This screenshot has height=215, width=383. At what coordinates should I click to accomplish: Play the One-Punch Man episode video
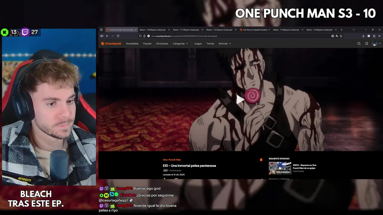click(240, 99)
